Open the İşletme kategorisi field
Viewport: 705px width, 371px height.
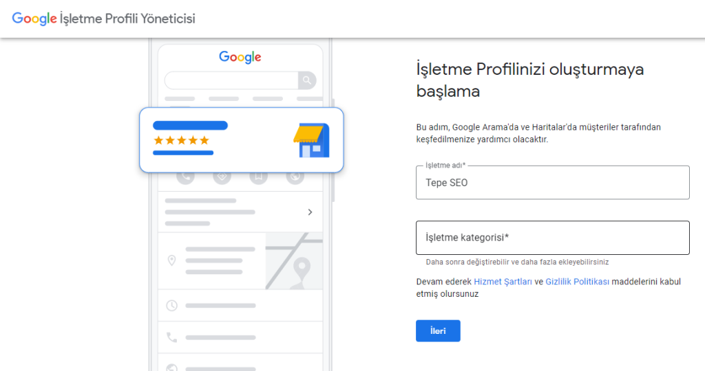pos(553,238)
